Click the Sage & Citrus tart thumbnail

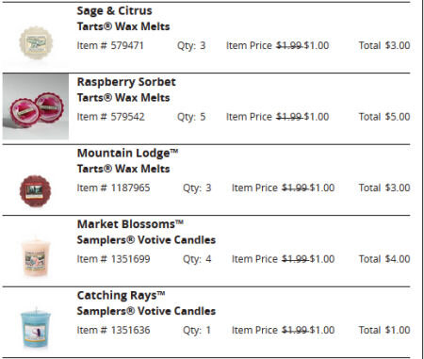point(36,42)
